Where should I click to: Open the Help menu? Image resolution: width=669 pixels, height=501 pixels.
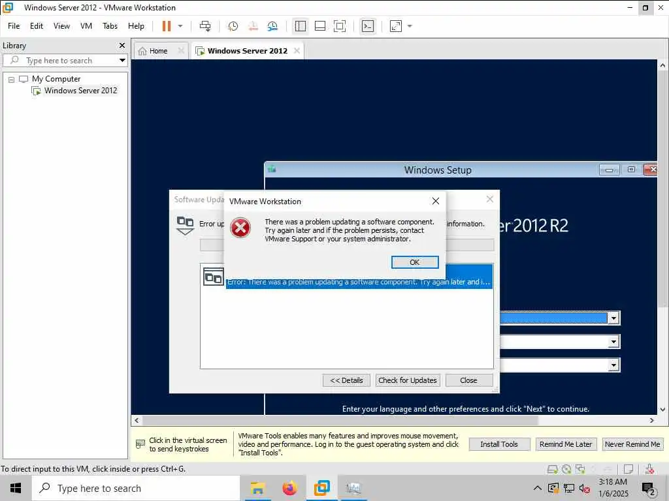pos(136,26)
